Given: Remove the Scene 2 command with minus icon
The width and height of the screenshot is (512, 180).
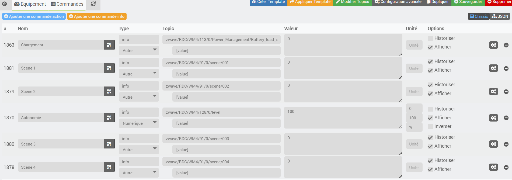Looking at the screenshot, I should [506, 92].
